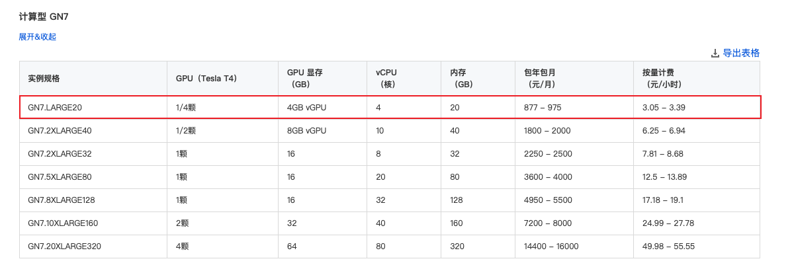Click the 计算型 GN7 heading
This screenshot has width=794, height=267.
(44, 16)
